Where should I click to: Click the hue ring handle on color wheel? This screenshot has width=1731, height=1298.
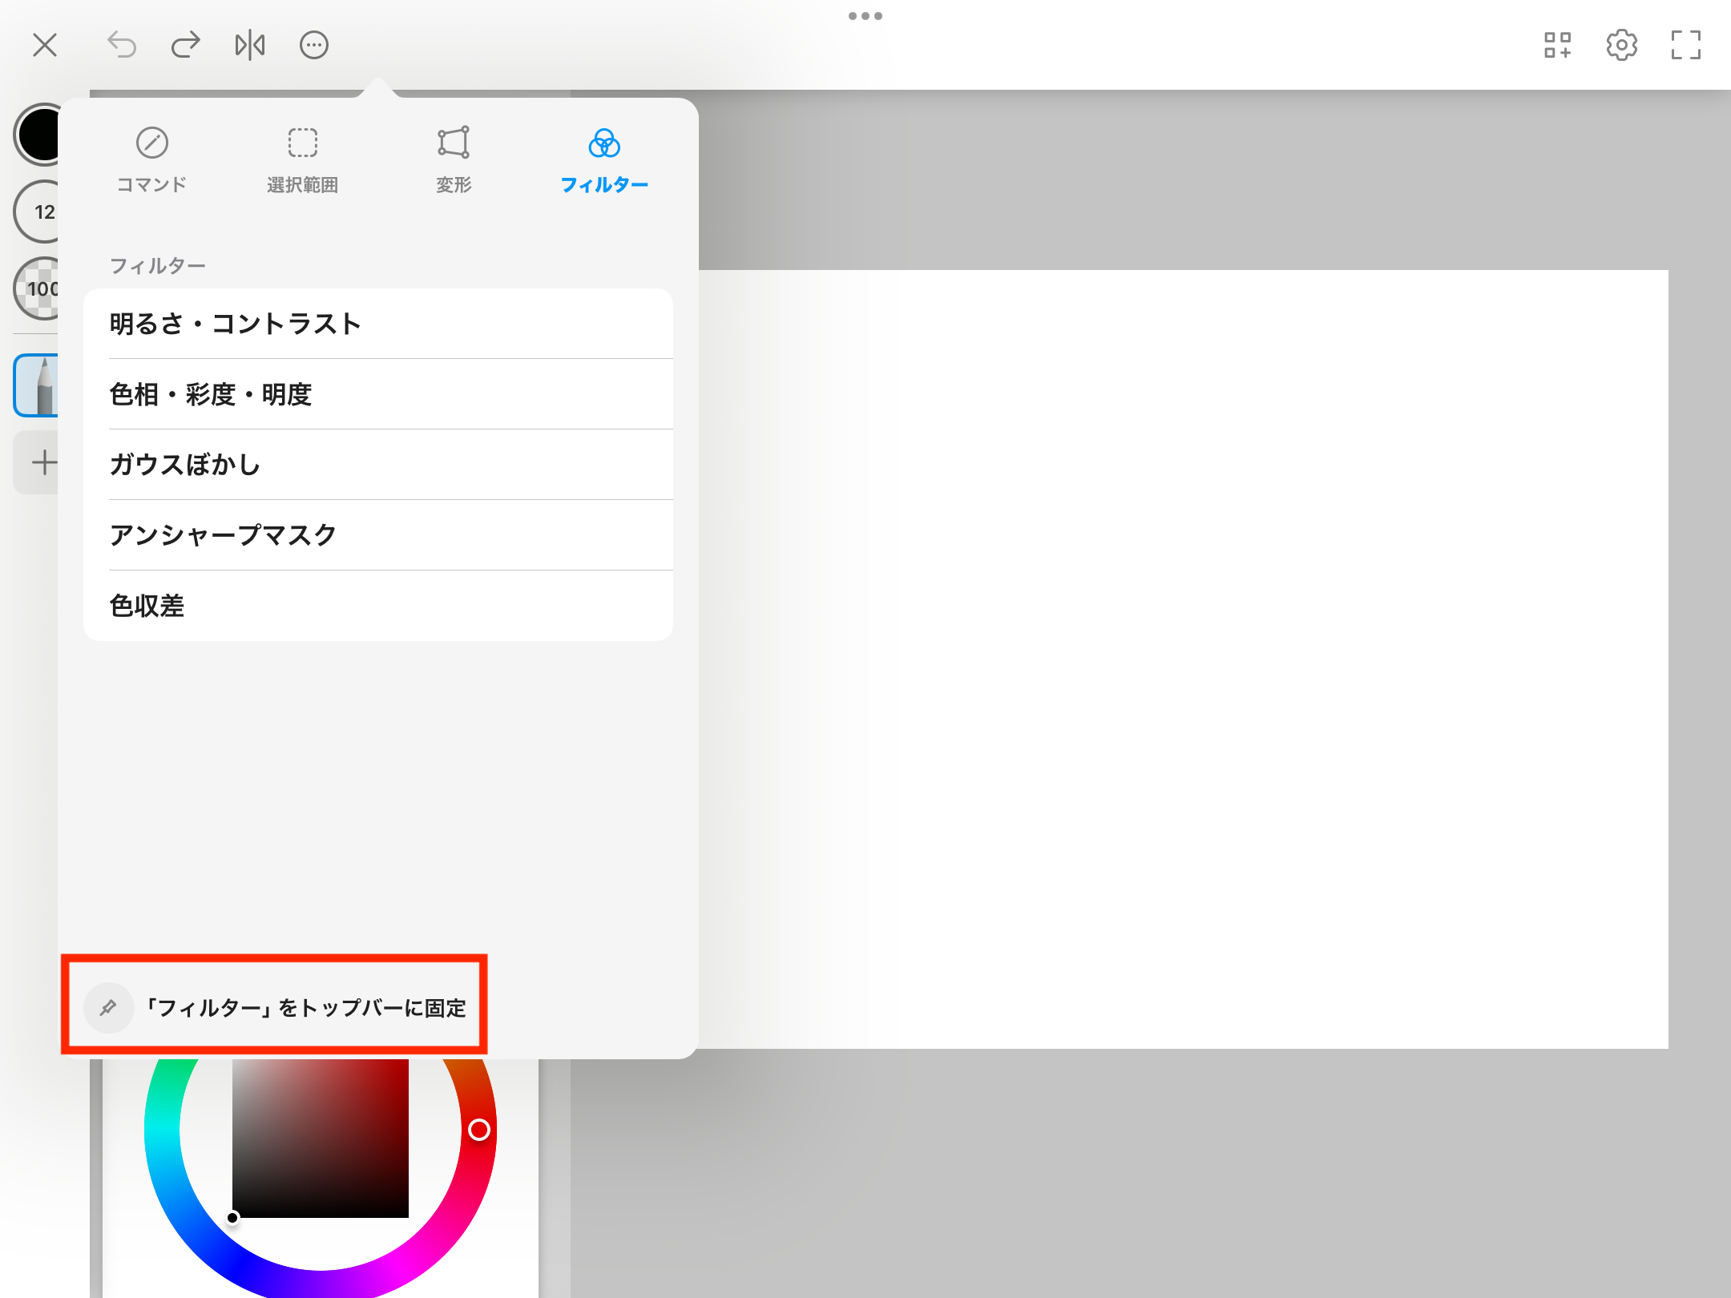(479, 1130)
